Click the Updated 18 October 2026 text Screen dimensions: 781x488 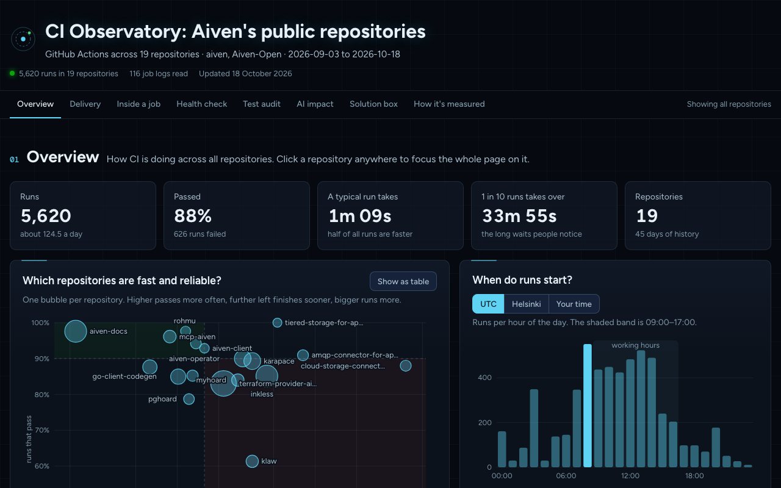tap(245, 74)
